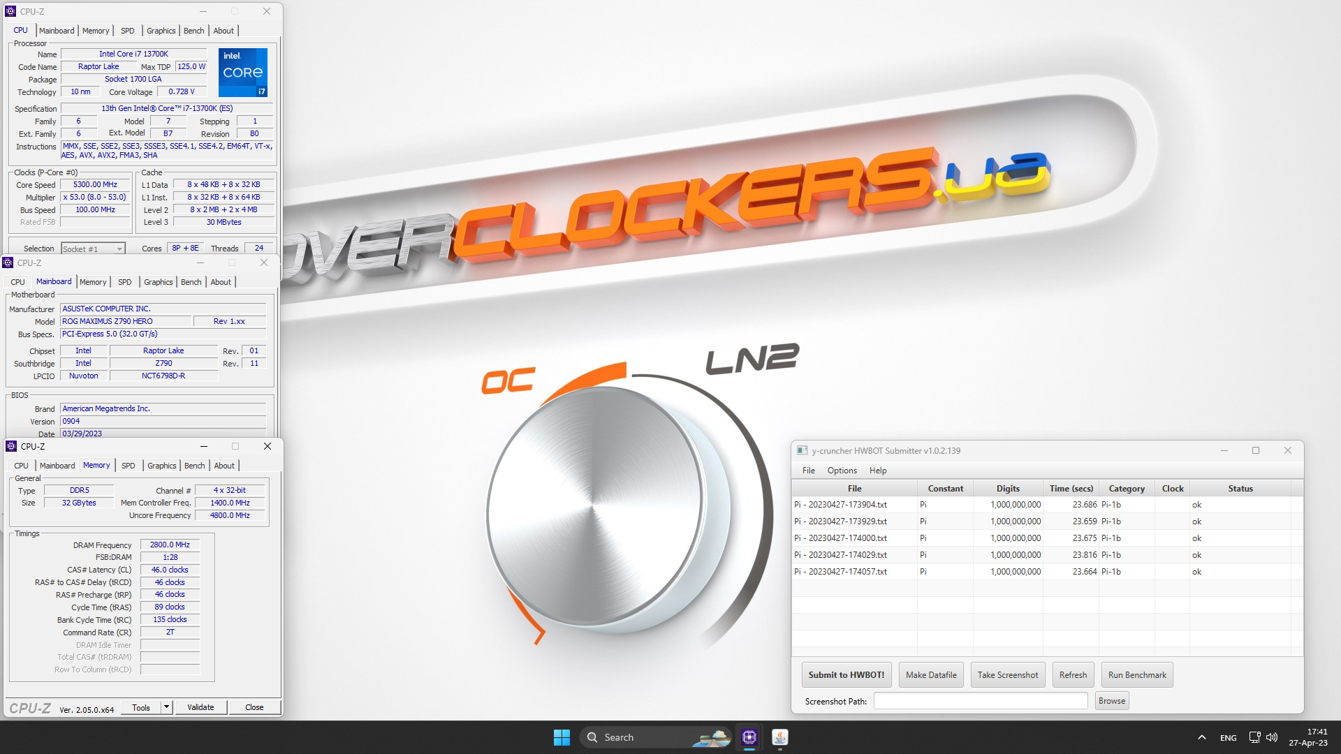This screenshot has height=754, width=1341.
Task: Click the Bench tab in mainboard CPU-Z window
Action: pyautogui.click(x=191, y=282)
